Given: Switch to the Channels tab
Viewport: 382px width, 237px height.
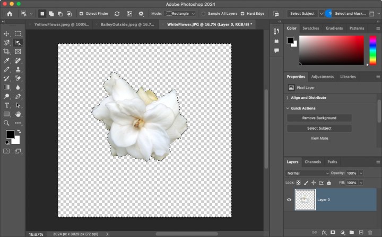Looking at the screenshot, I should click(312, 162).
